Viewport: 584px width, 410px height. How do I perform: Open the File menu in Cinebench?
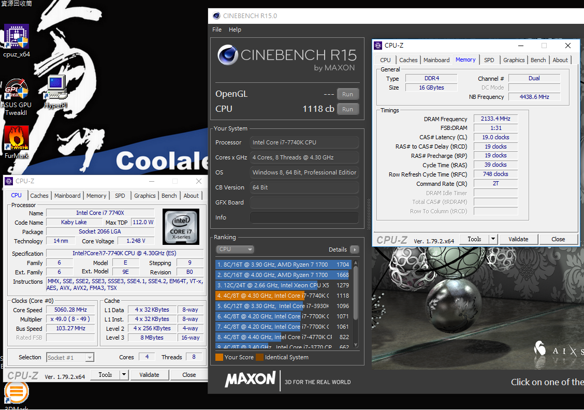(217, 30)
